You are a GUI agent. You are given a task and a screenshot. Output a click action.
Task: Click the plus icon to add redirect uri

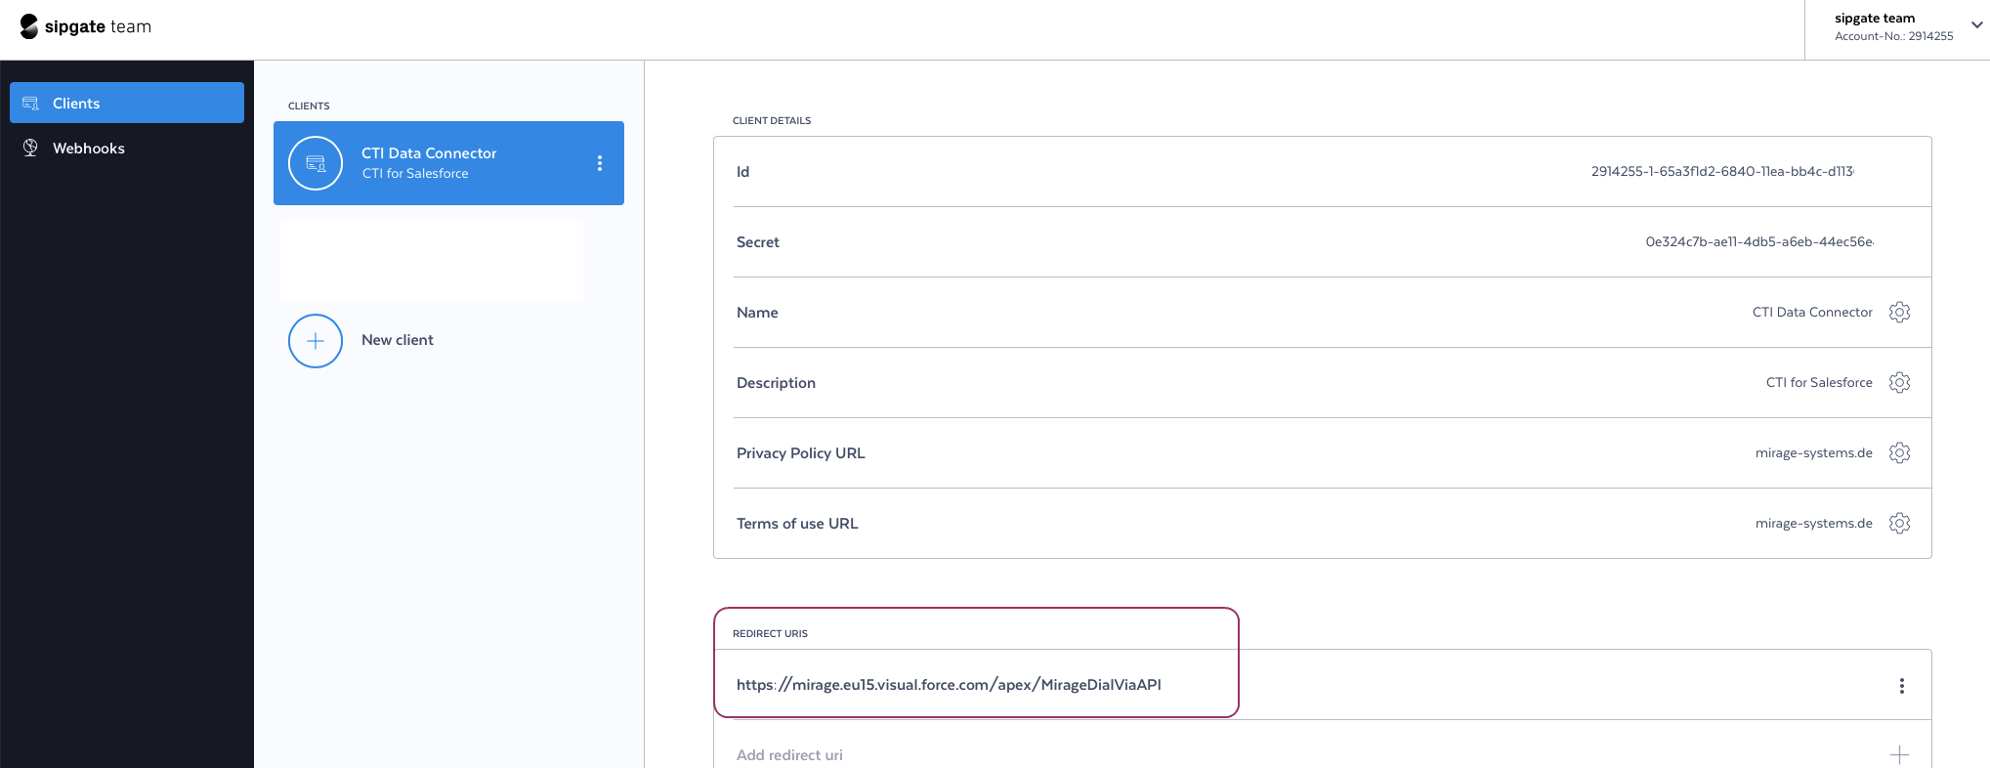[x=1899, y=754]
